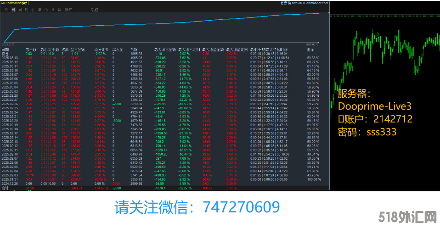Click the 出入金 column header

coord(118,50)
